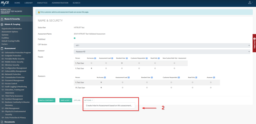Open the Assessor dropdown
Screen dimensions: 256x124
click(x=162, y=52)
